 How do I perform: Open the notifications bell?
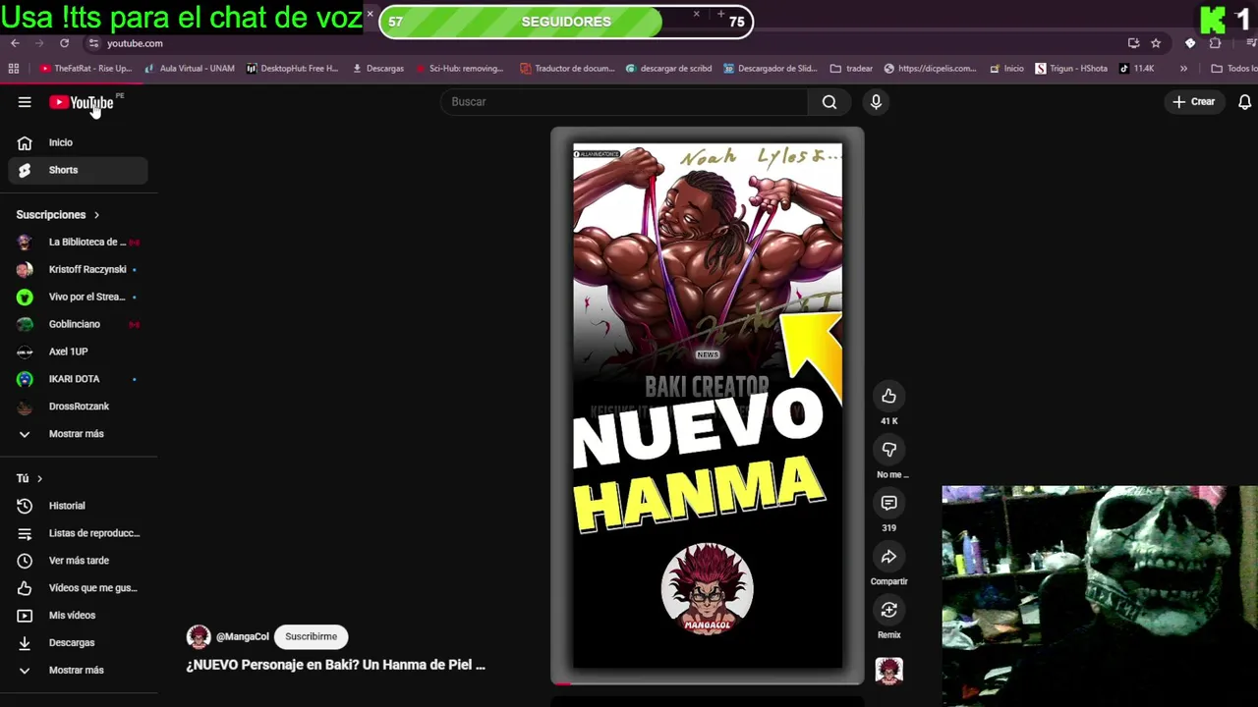[1244, 102]
